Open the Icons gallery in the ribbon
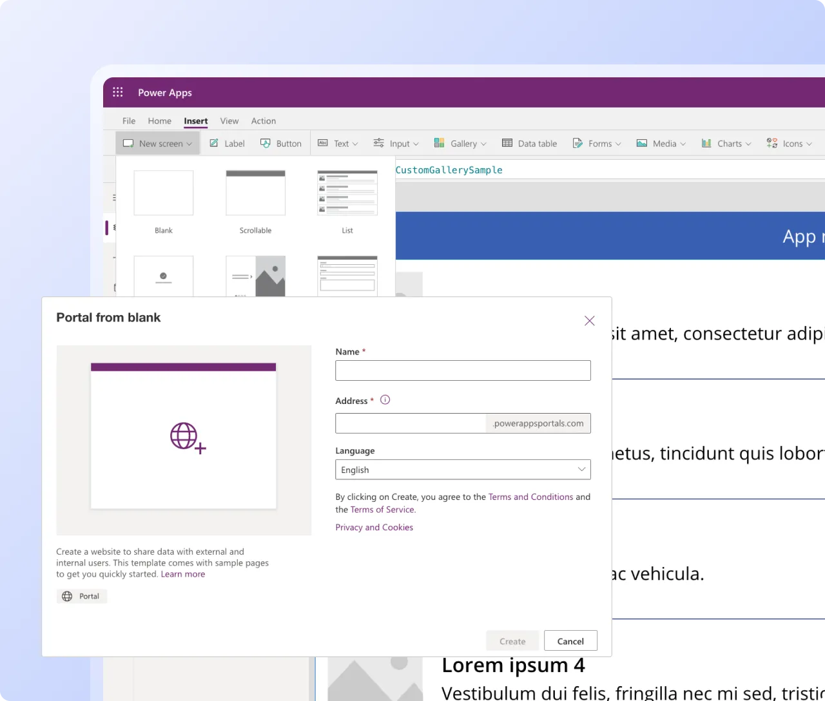 click(x=788, y=143)
